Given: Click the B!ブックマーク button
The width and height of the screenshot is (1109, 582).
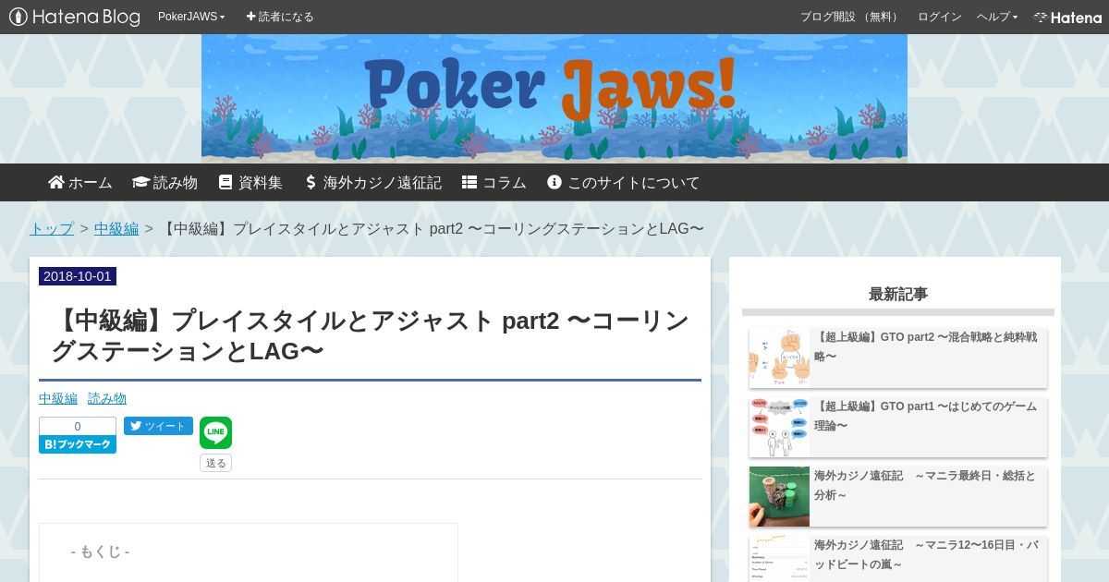Looking at the screenshot, I should click(x=78, y=444).
